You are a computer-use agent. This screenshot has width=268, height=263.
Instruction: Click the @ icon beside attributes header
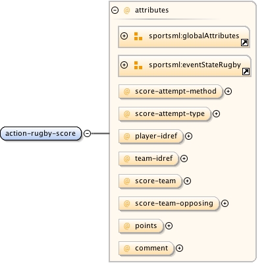[127, 10]
